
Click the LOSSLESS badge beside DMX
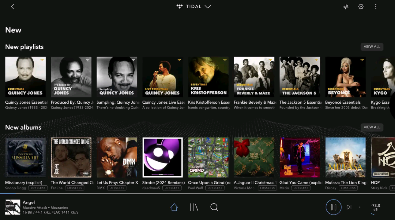pos(117,188)
